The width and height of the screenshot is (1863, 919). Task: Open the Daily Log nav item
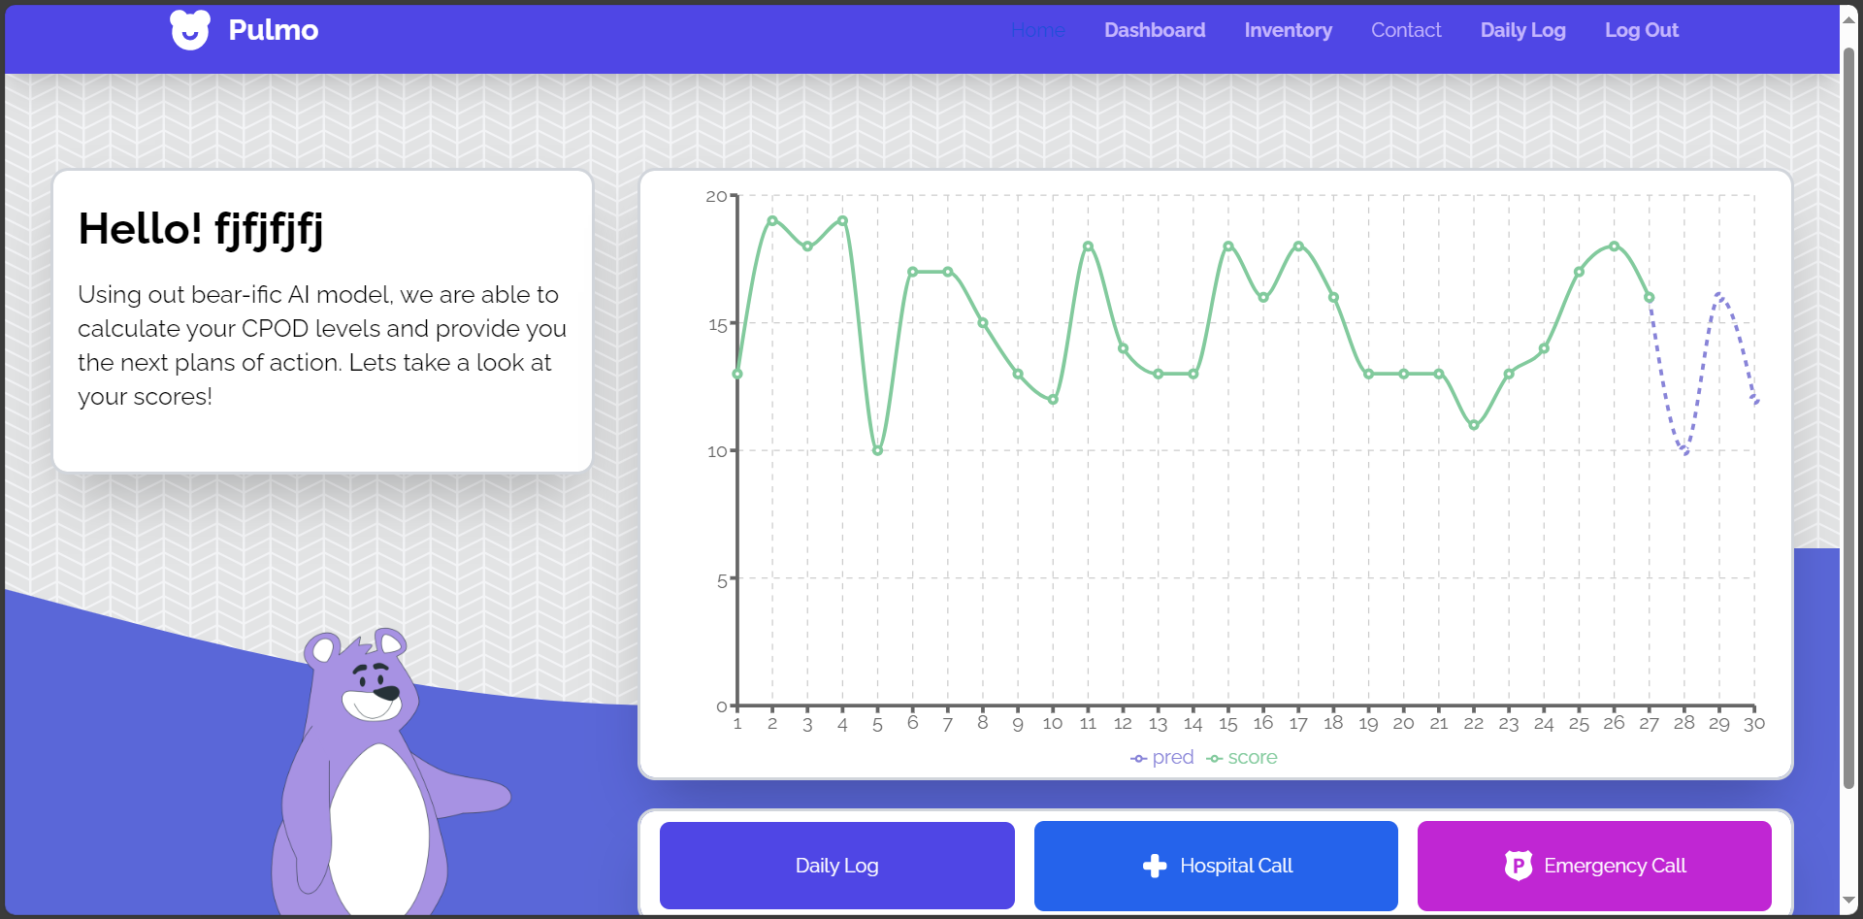coord(1522,30)
